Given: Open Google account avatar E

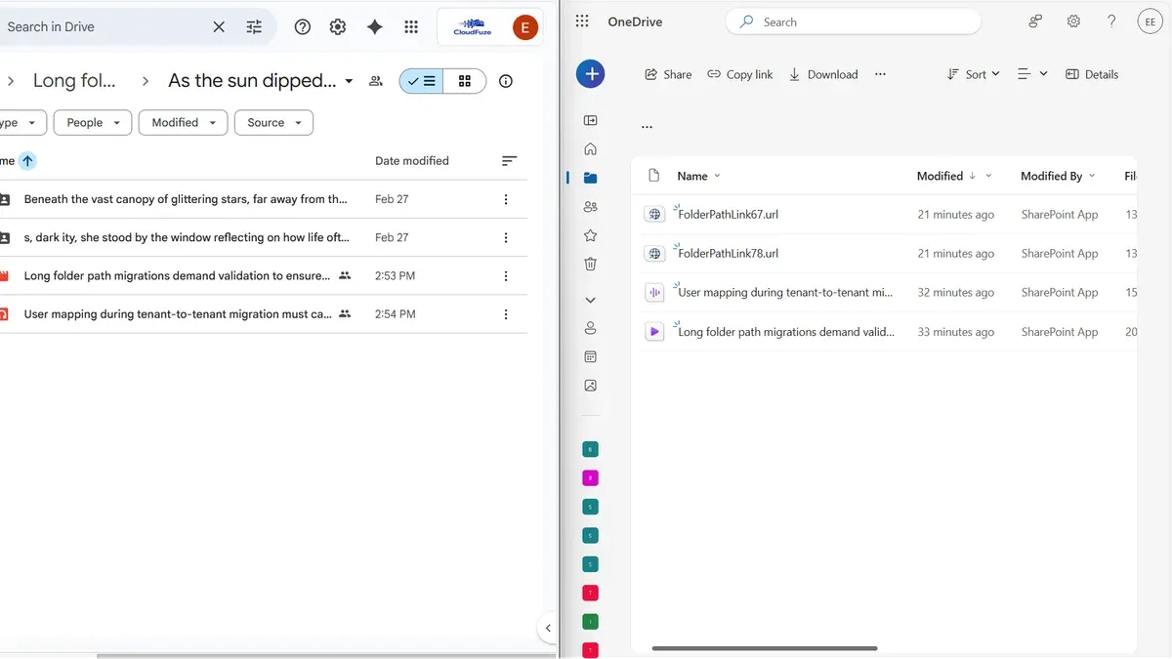Looking at the screenshot, I should point(525,27).
